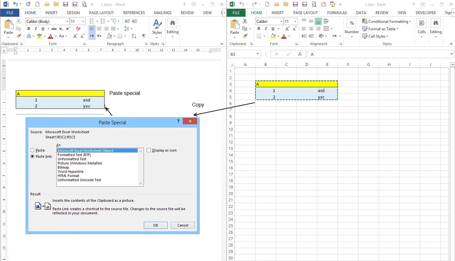Click the Insert Function fx icon
This screenshot has width=455, height=261.
tap(300, 54)
